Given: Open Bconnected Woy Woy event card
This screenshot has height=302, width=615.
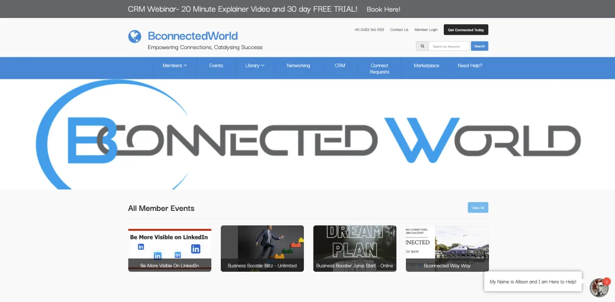Looking at the screenshot, I should coord(447,249).
